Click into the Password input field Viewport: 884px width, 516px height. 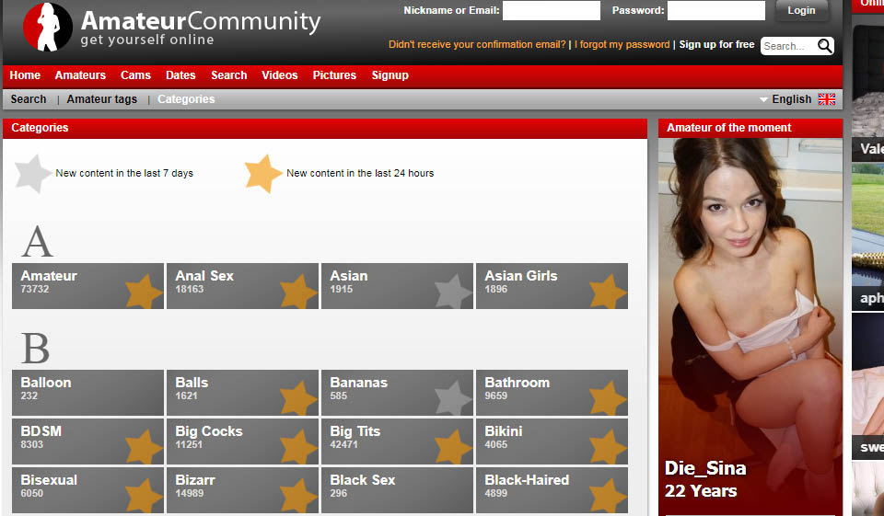(x=715, y=11)
